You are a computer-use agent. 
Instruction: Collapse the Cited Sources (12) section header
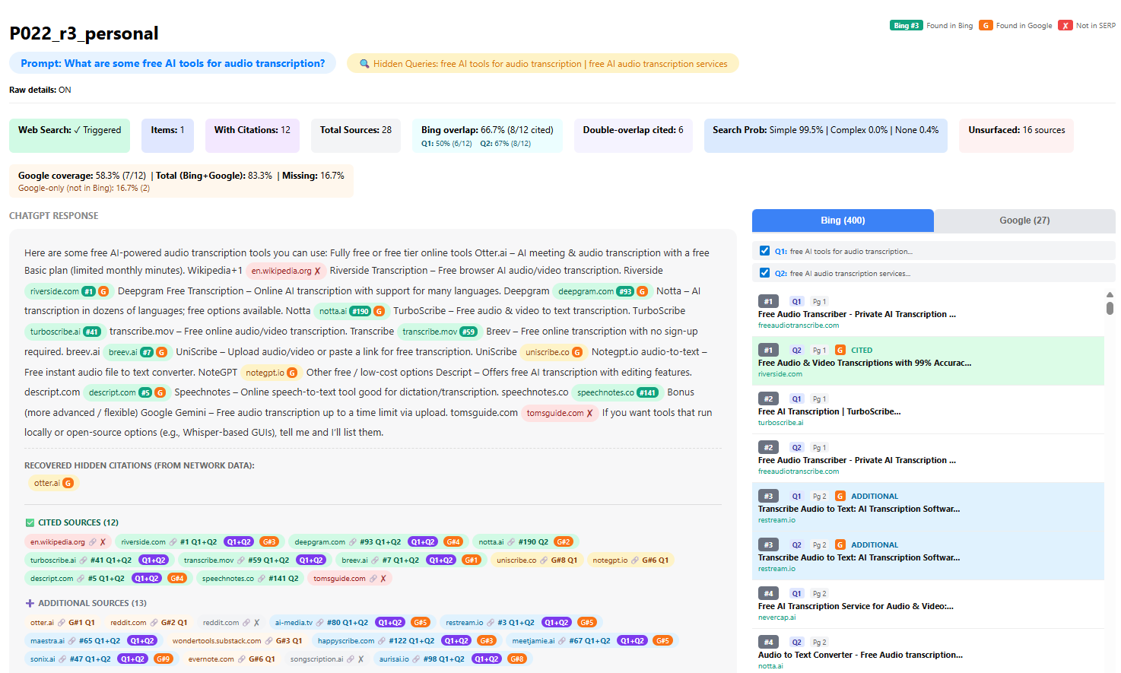tap(71, 522)
